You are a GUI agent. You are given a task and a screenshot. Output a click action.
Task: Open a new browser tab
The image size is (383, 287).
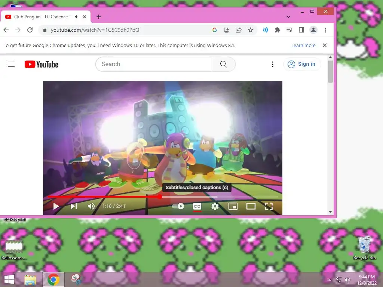point(99,17)
